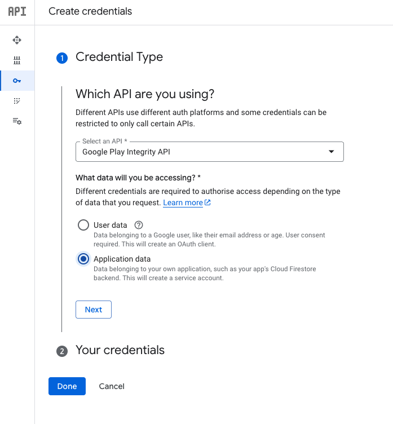Expand step 2 Your credentials
Screen dimensions: 393x424
click(120, 350)
